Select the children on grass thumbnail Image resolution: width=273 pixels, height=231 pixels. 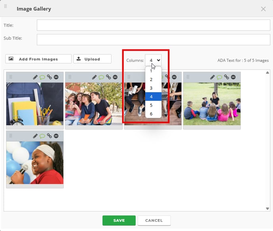point(212,104)
